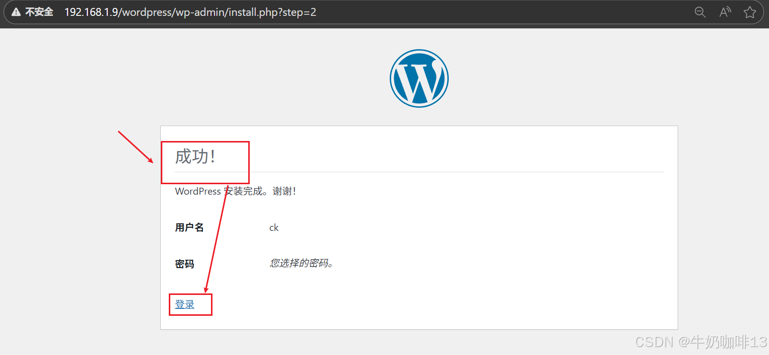Viewport: 769px width, 355px height.
Task: Click the 成功! heading
Action: point(195,156)
